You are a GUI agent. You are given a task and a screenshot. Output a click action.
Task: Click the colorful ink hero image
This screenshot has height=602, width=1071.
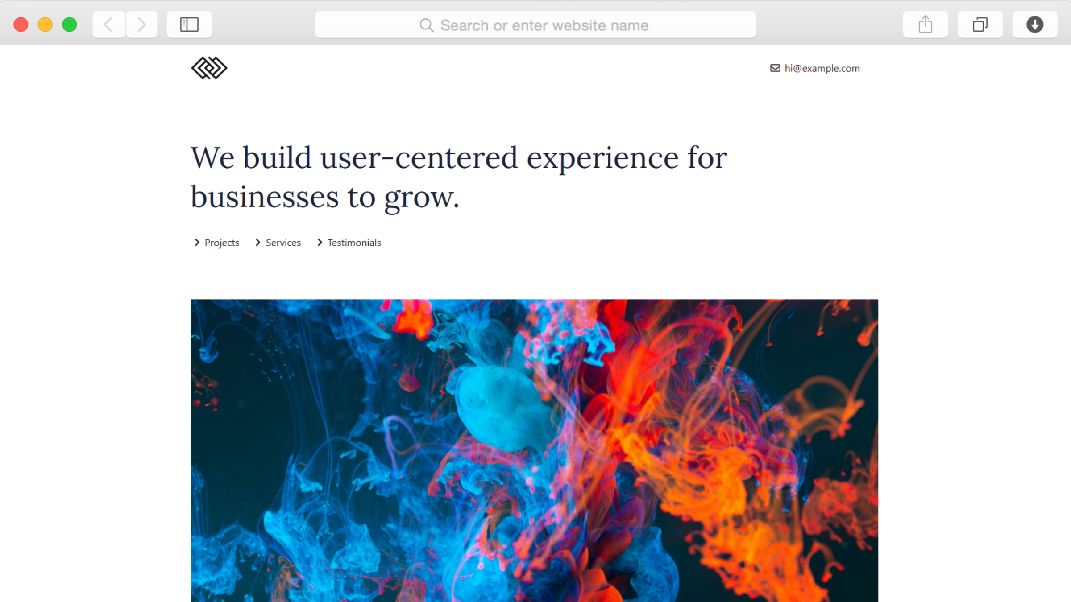(x=534, y=450)
